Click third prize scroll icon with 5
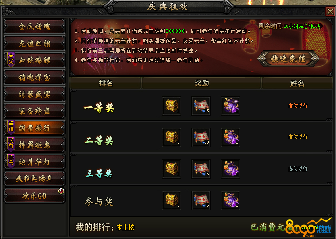The width and height of the screenshot is (336, 239). [201, 169]
